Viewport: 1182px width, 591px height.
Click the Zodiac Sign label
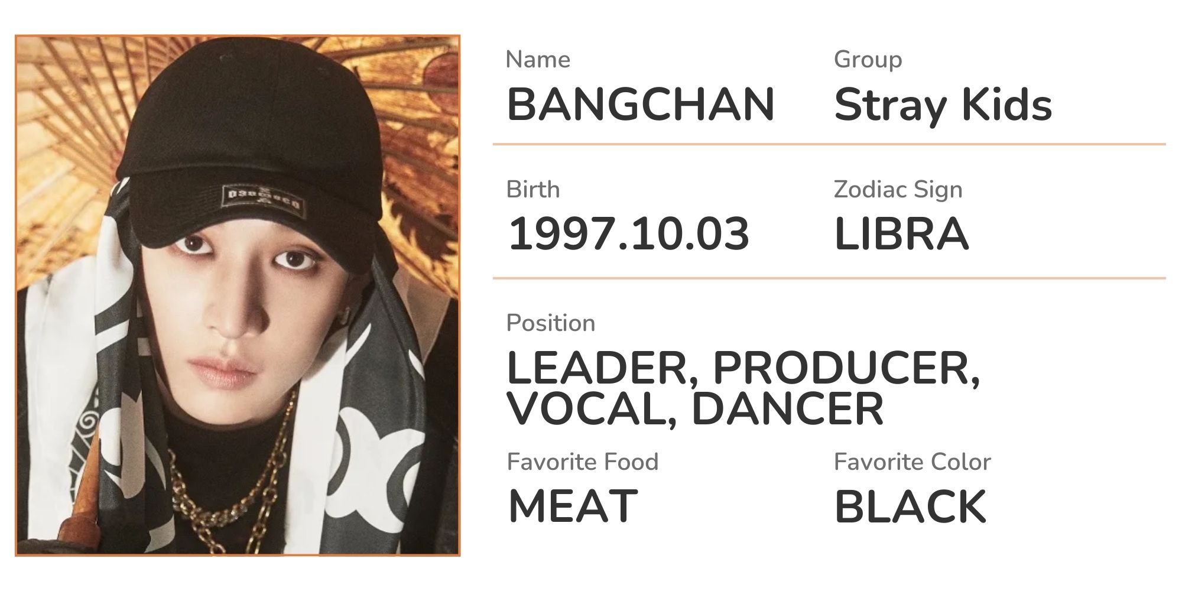(898, 190)
